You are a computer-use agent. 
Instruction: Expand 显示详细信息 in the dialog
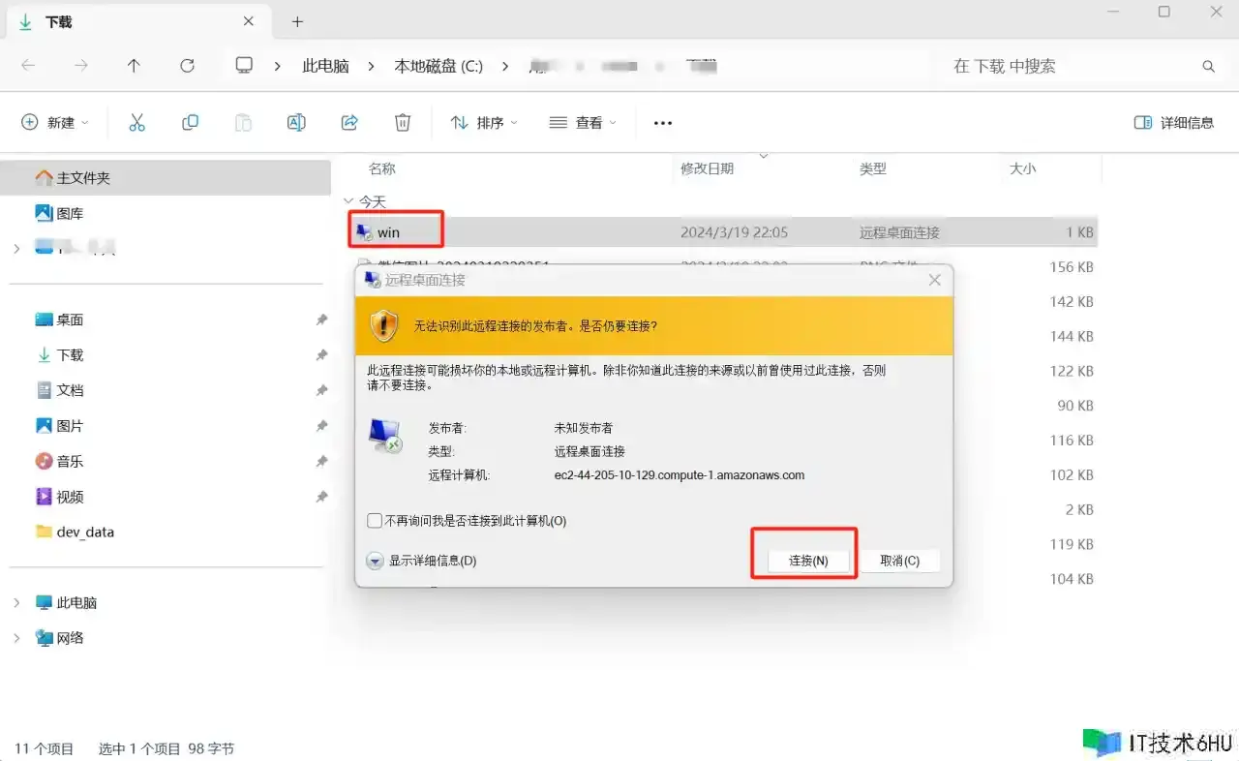(x=376, y=561)
